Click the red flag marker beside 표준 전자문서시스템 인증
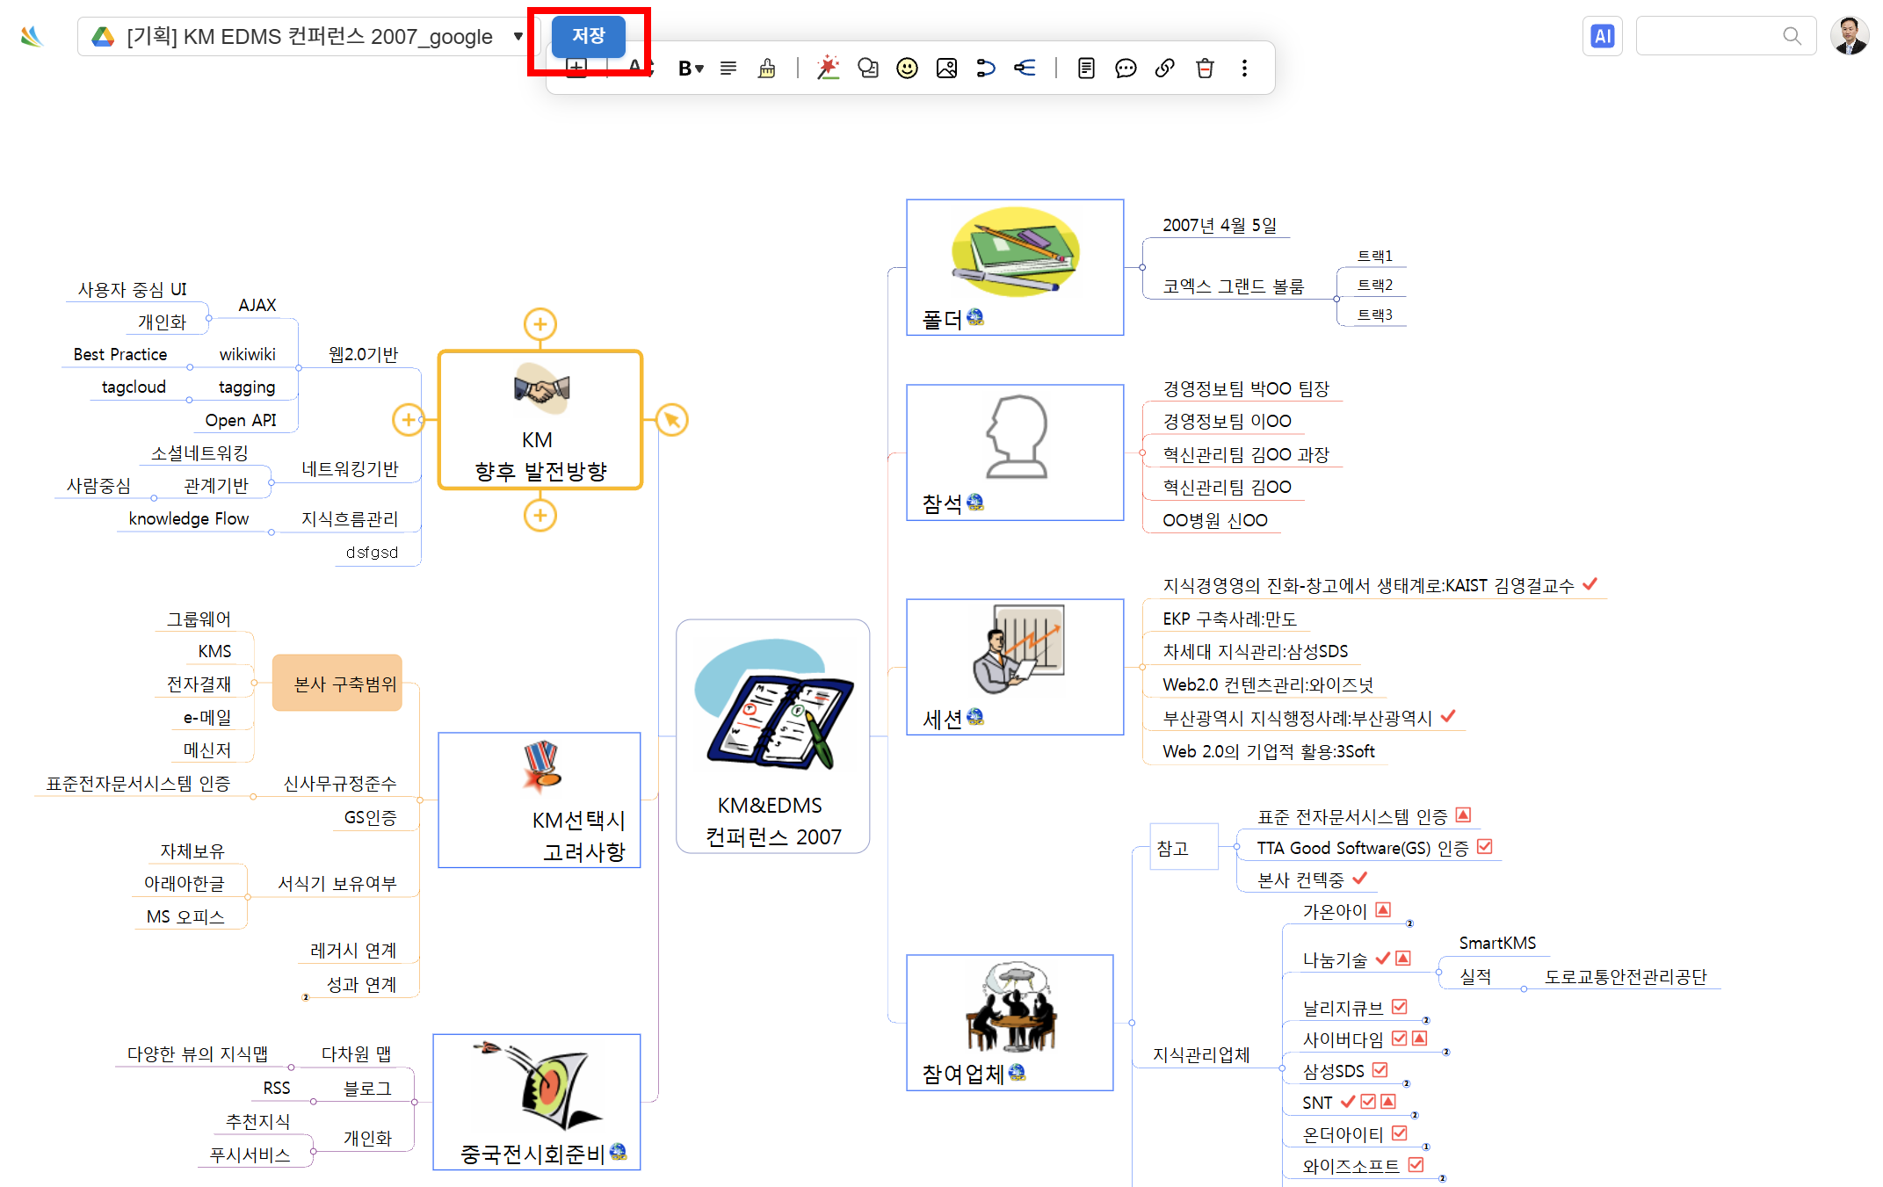Viewport: 1883px width, 1187px height. pyautogui.click(x=1463, y=815)
